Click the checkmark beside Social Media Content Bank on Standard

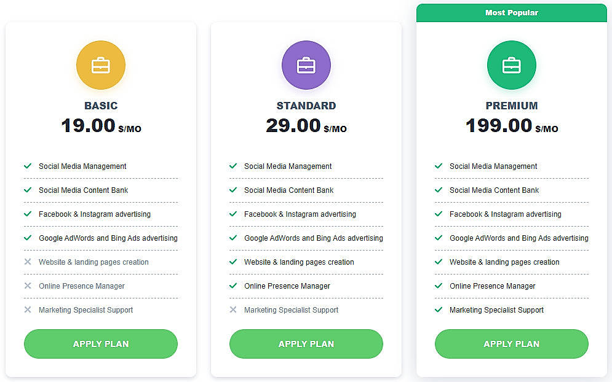233,190
